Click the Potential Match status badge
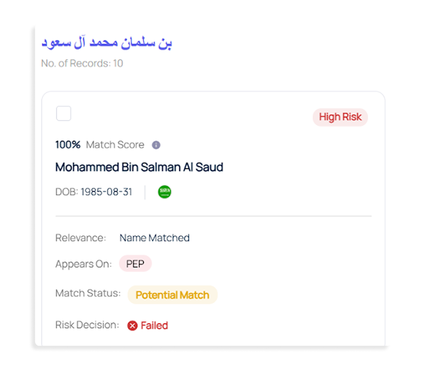 [172, 295]
